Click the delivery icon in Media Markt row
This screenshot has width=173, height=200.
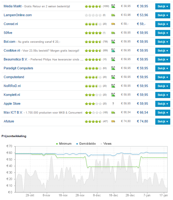click(x=113, y=6)
